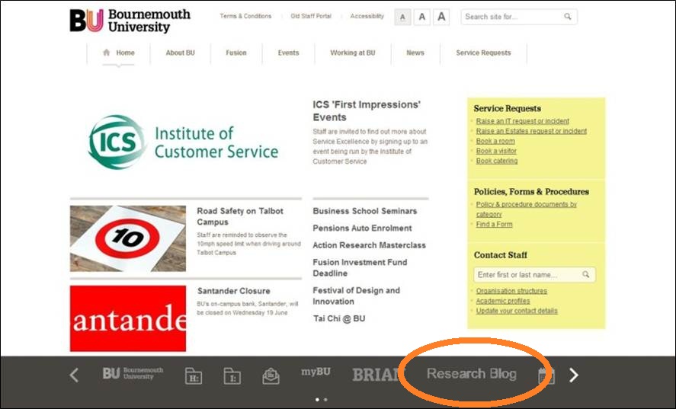676x409 pixels.
Task: Click the 10 mph speed sign thumbnail
Action: click(128, 238)
